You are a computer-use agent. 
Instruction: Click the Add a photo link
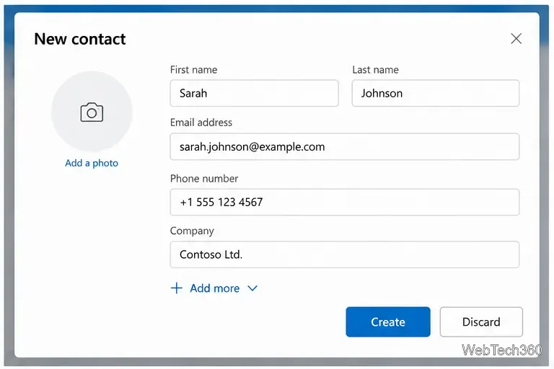tap(92, 163)
